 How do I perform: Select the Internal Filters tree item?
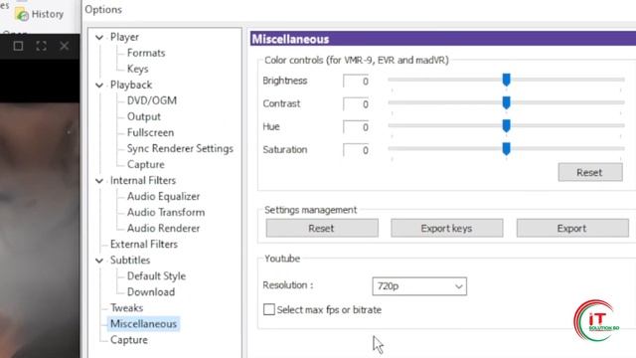(143, 181)
